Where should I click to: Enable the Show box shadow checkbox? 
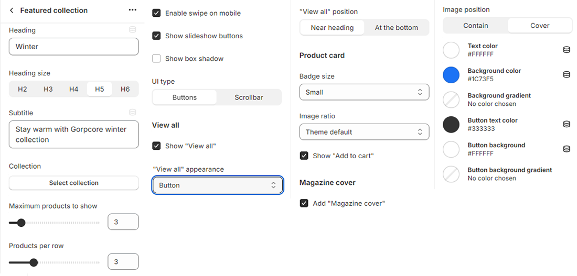(156, 59)
